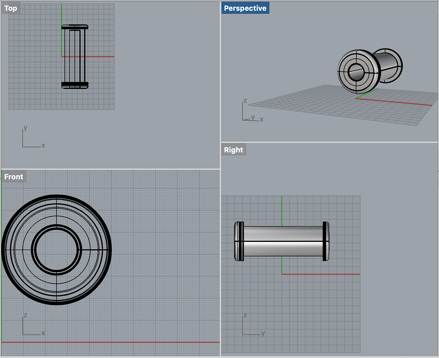Select the spool cylinder body in Right viewport
Image resolution: width=439 pixels, height=358 pixels.
coord(282,241)
